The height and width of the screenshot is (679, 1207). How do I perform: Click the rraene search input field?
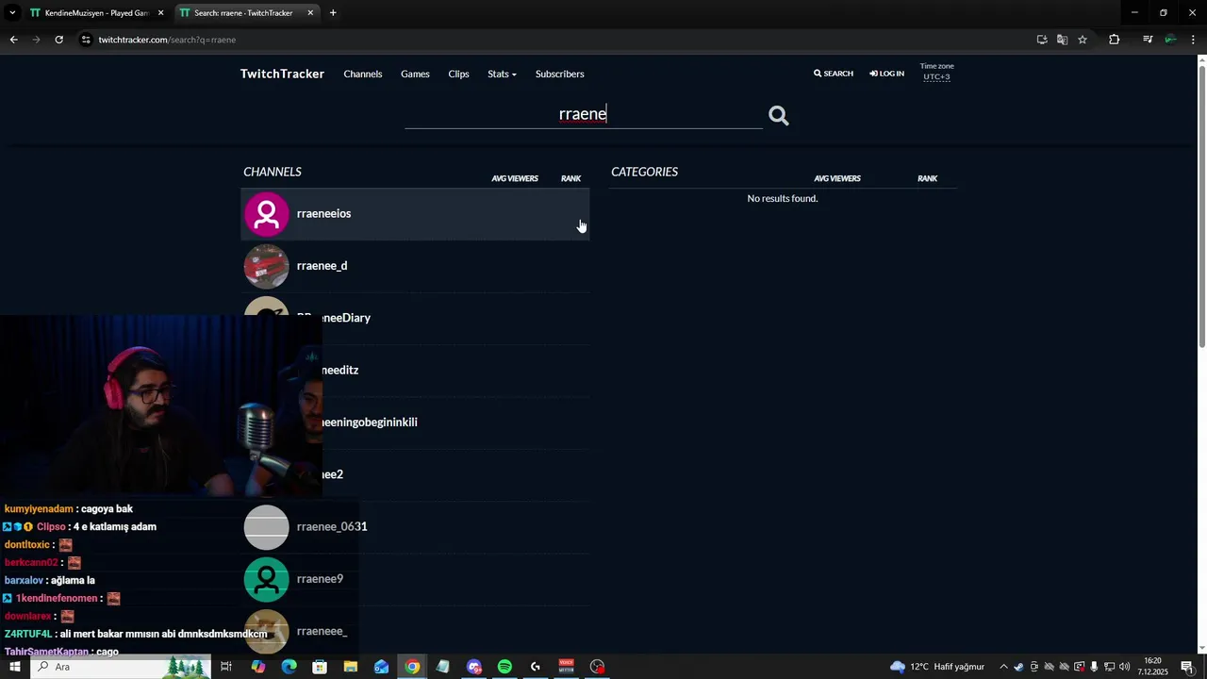pyautogui.click(x=583, y=114)
